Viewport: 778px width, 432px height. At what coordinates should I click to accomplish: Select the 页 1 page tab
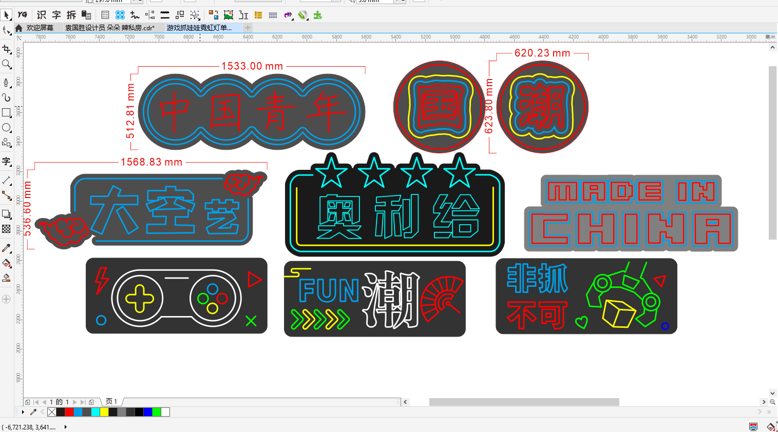[x=111, y=402]
